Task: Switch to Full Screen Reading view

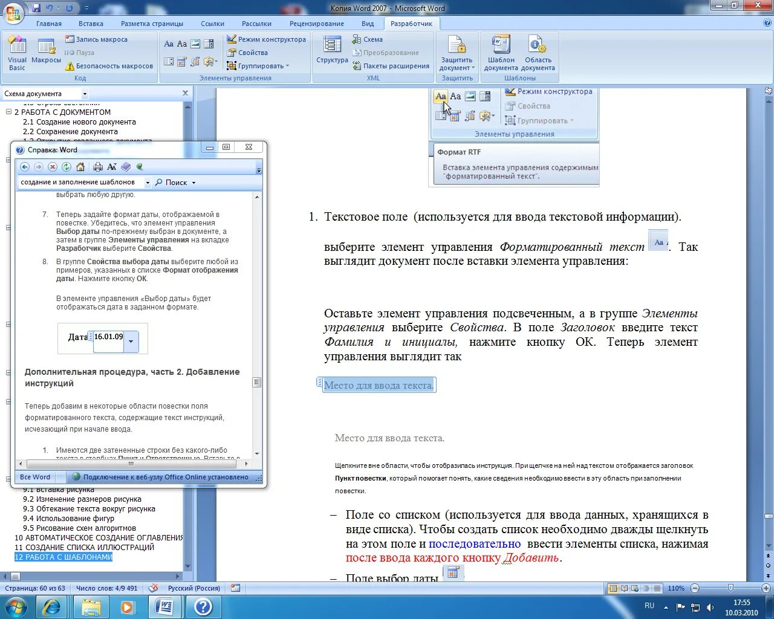Action: (x=623, y=588)
